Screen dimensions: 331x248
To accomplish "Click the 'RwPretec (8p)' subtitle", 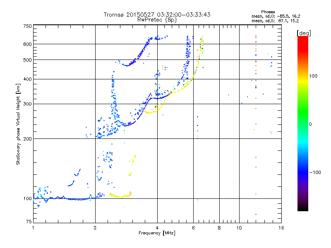I will click(x=157, y=20).
